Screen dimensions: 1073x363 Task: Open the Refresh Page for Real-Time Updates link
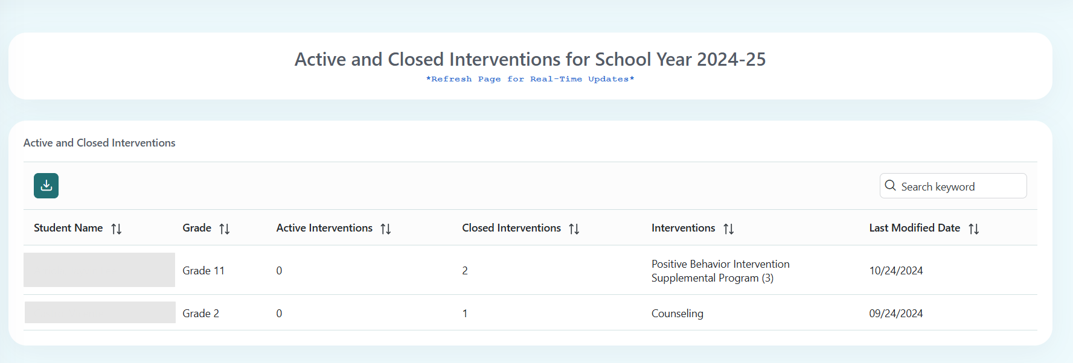pyautogui.click(x=530, y=78)
